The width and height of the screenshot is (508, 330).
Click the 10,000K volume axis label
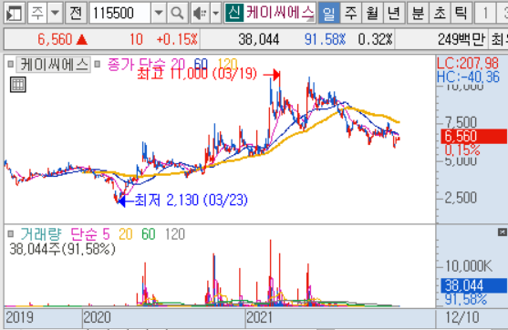469,266
